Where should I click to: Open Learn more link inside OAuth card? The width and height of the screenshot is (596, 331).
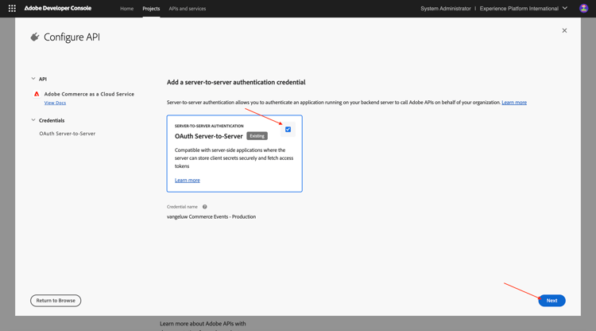coord(188,181)
